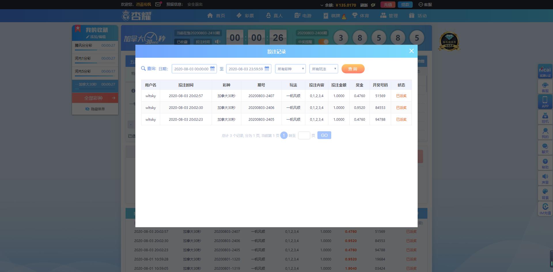The width and height of the screenshot is (553, 272).
Task: Expand the balance dropdown chevron
Action: point(322,5)
